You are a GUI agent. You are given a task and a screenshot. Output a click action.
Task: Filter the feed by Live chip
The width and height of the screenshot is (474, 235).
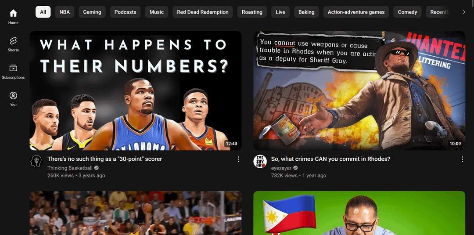click(x=280, y=12)
